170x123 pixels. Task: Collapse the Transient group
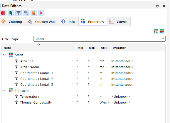(4, 91)
